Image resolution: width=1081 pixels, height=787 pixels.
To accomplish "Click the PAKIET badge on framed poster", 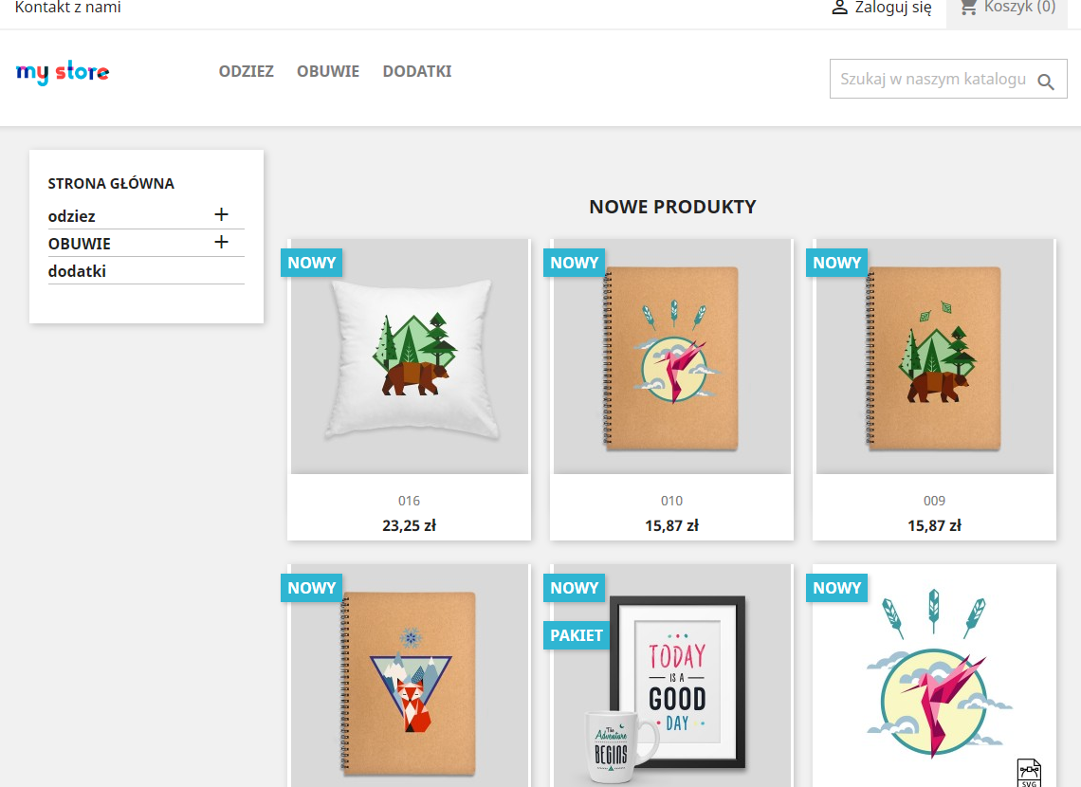I will (x=577, y=635).
